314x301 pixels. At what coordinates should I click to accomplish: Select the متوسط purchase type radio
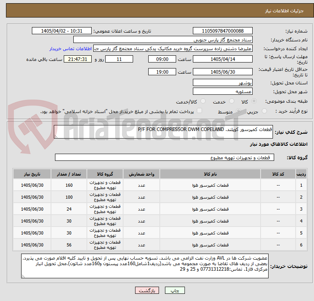pos(238,111)
